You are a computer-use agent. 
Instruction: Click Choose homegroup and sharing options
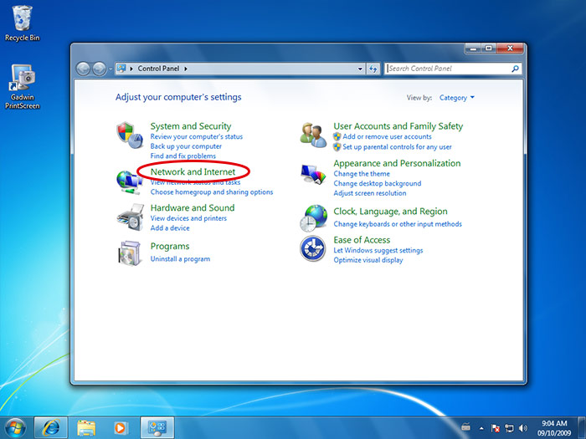pyautogui.click(x=212, y=191)
